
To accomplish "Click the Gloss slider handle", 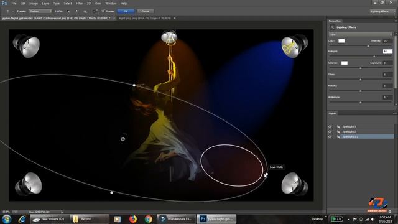I will click(361, 80).
